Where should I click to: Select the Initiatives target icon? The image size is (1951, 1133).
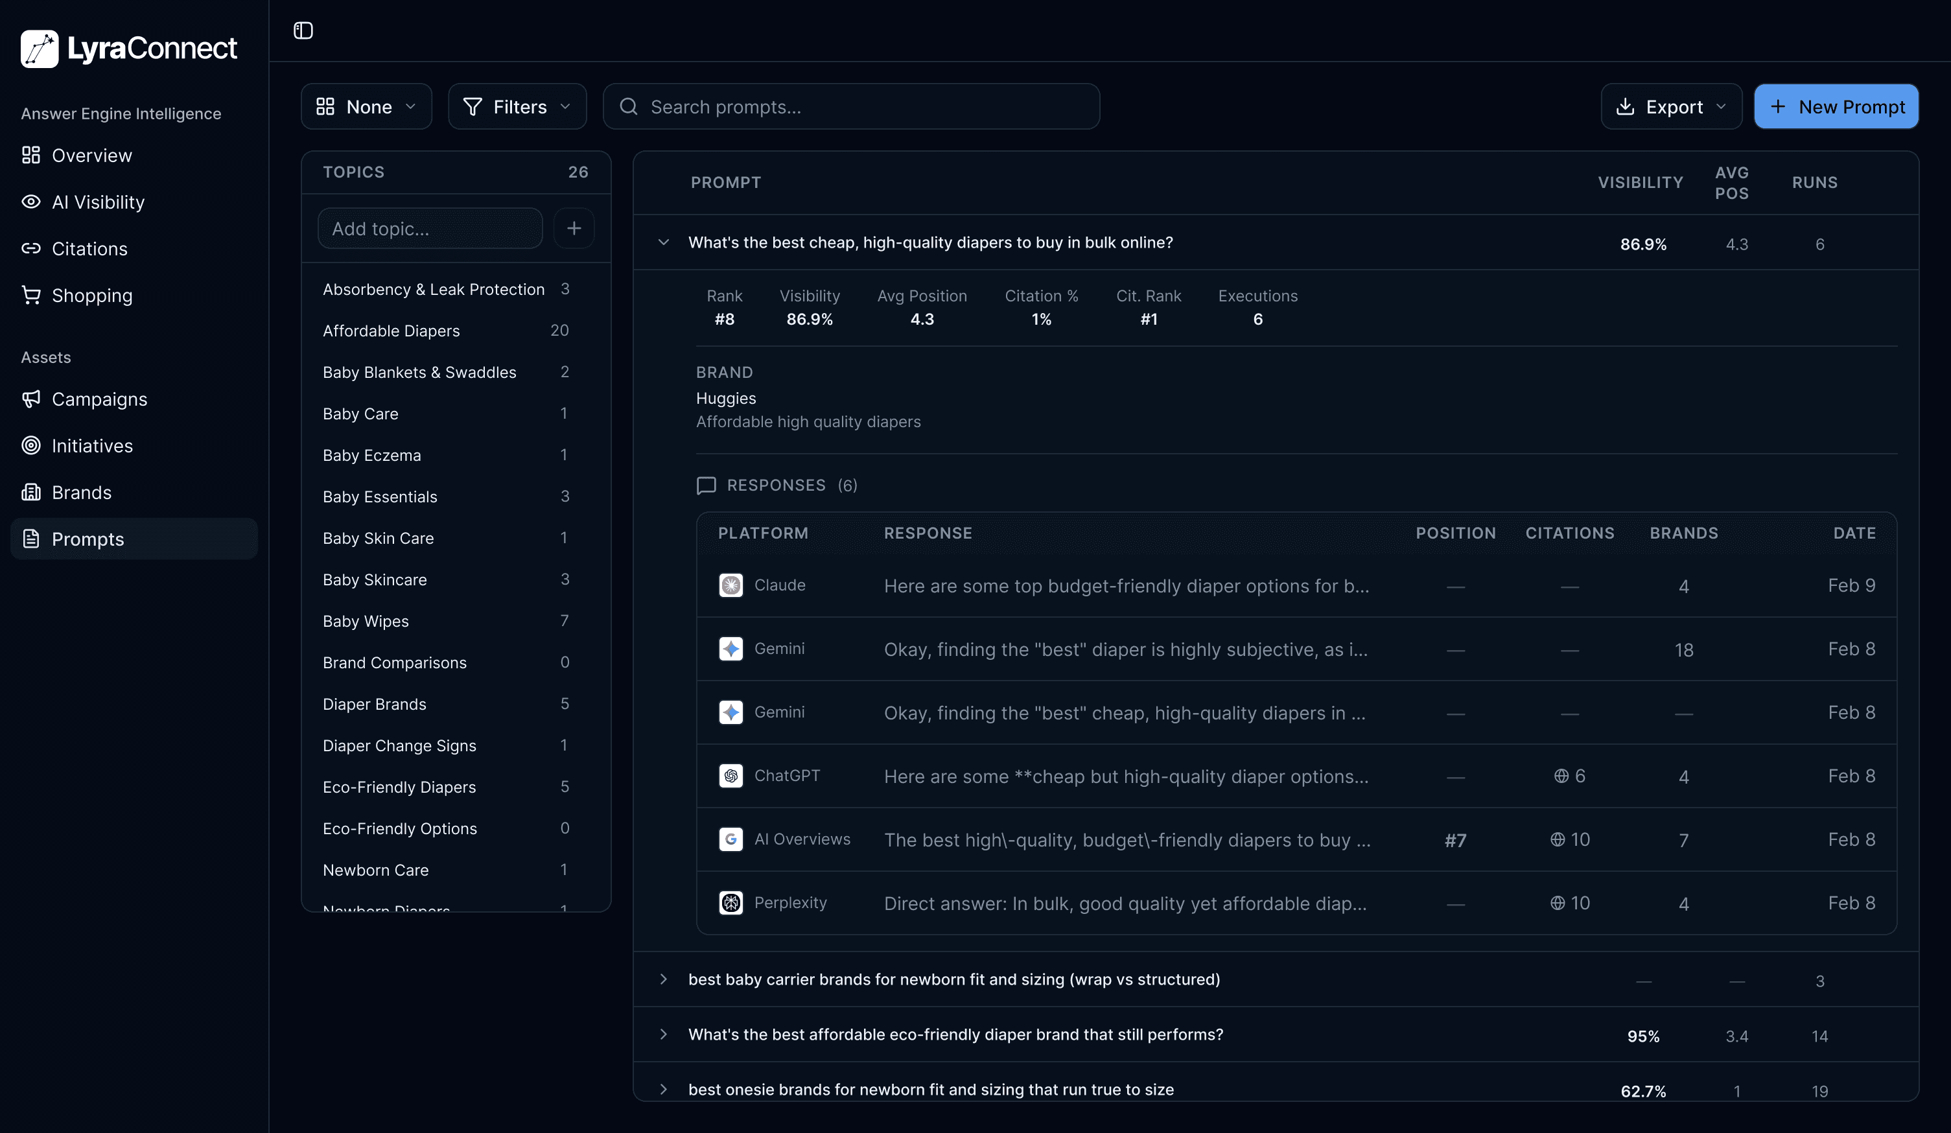click(31, 445)
